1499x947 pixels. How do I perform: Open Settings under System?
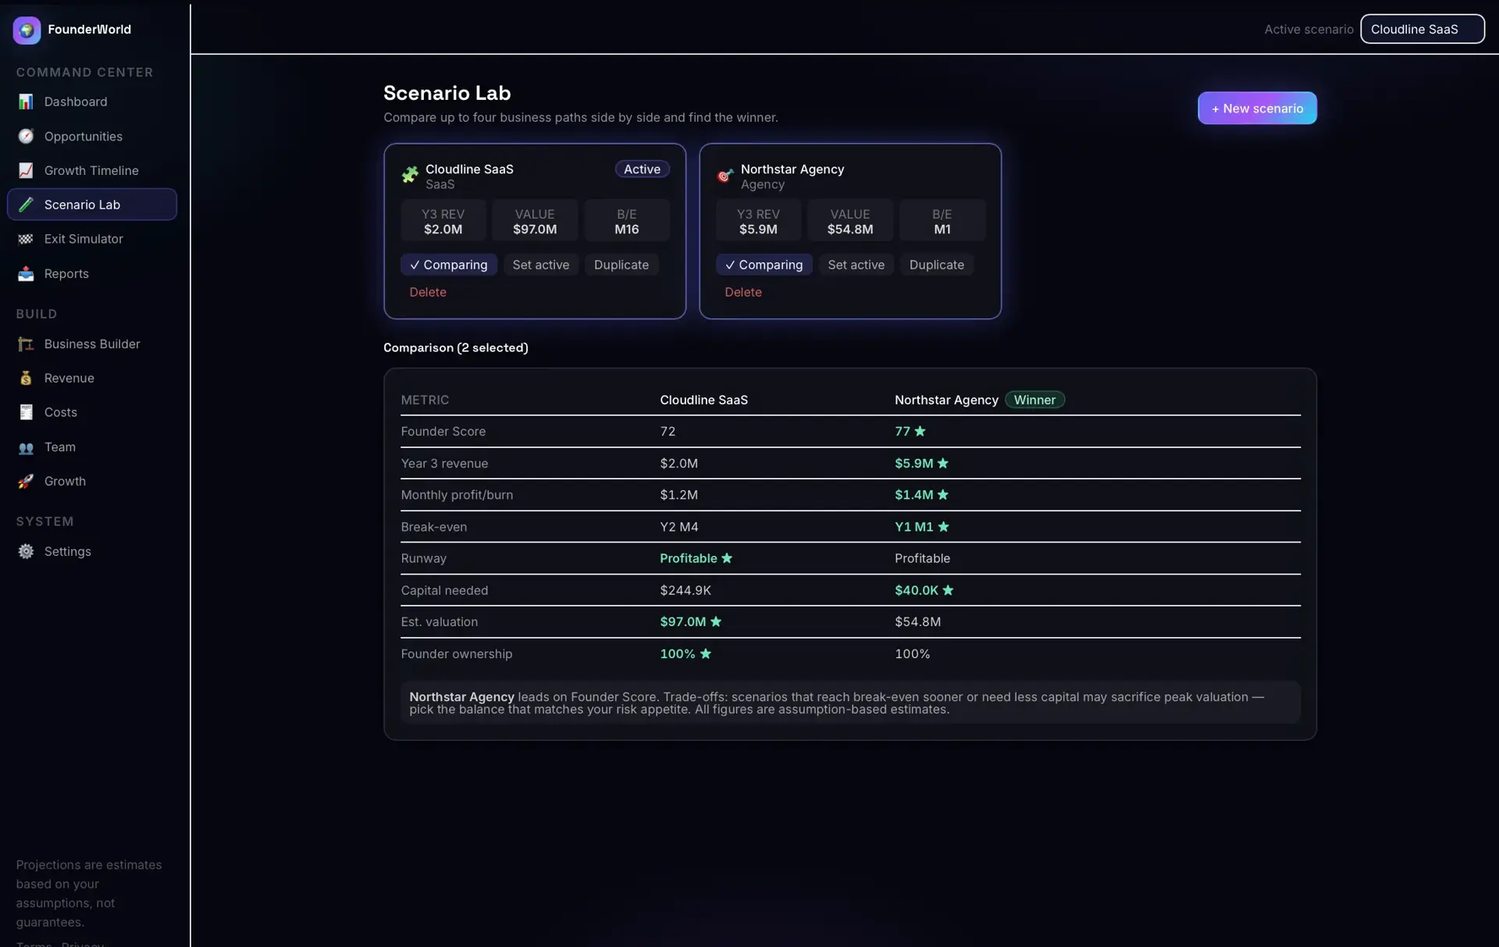point(92,551)
